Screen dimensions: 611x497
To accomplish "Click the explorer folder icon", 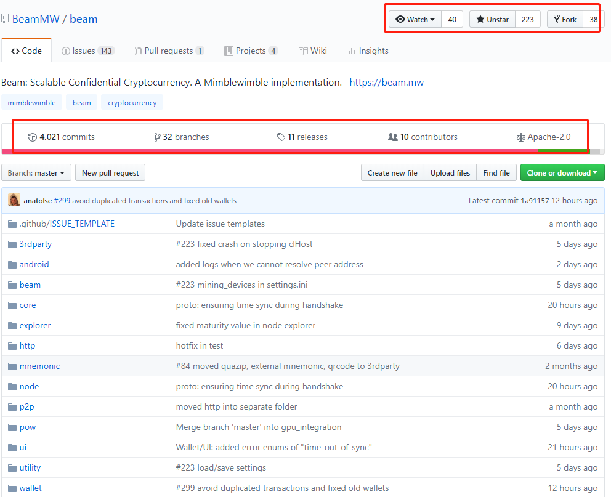I will [x=12, y=325].
